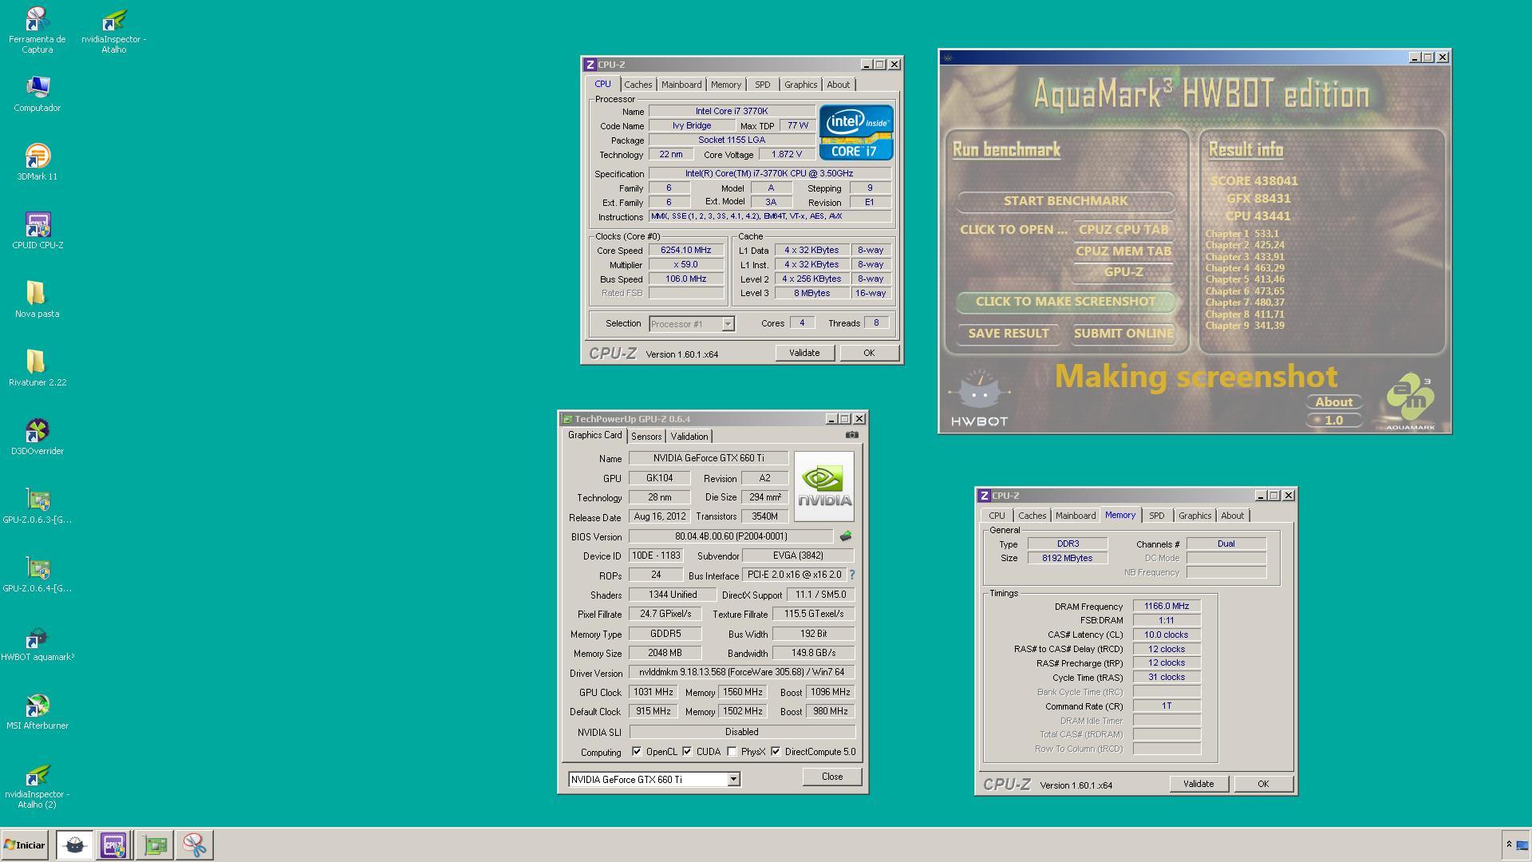Open Memory tab in top CPU-Z window
1532x862 pixels.
726,85
